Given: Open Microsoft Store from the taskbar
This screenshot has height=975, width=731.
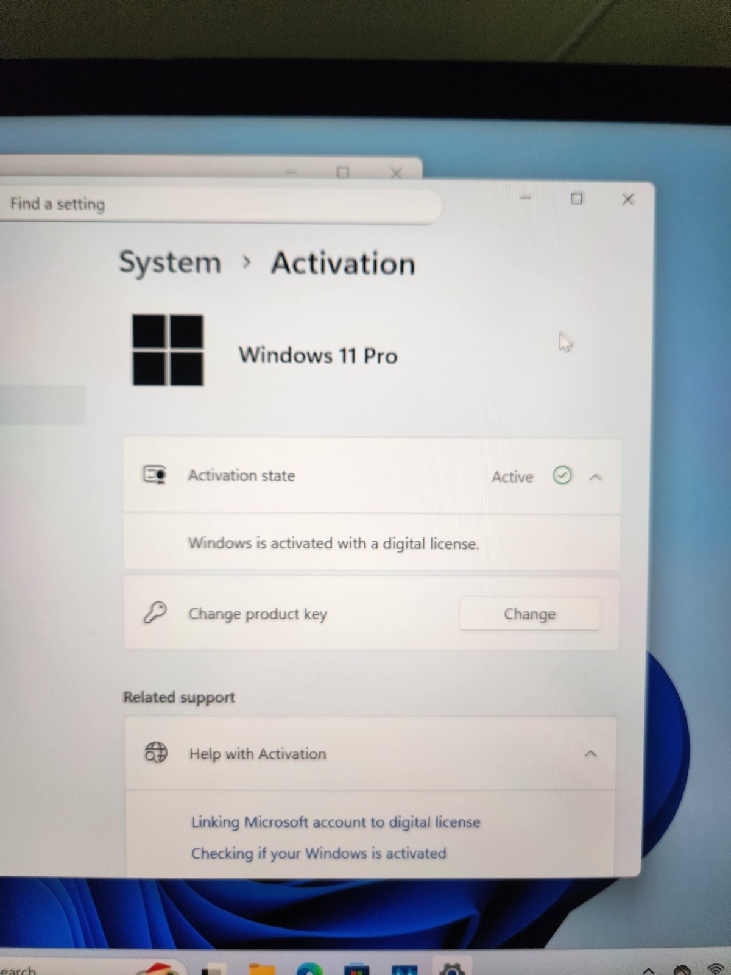Looking at the screenshot, I should point(356,968).
